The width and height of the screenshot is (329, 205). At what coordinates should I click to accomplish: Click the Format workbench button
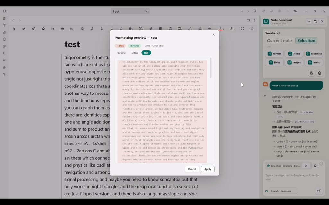pos(274,54)
